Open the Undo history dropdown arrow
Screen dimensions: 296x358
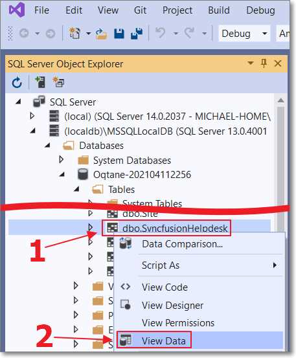pyautogui.click(x=176, y=34)
